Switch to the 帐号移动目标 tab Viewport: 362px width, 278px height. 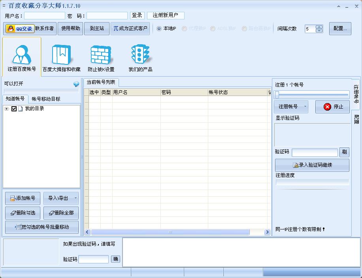point(46,99)
